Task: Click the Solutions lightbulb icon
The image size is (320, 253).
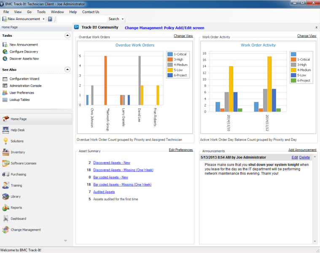Action: tap(5, 141)
